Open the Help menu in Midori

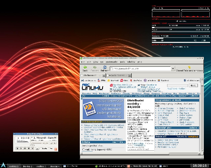click(140, 62)
